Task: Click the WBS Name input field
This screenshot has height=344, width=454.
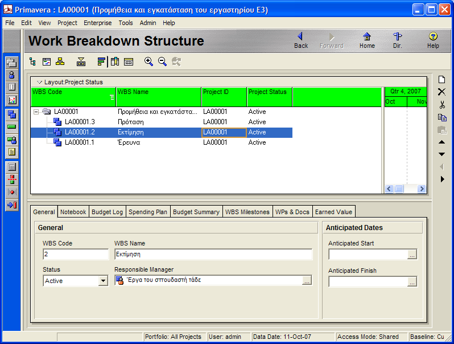Action: point(213,254)
